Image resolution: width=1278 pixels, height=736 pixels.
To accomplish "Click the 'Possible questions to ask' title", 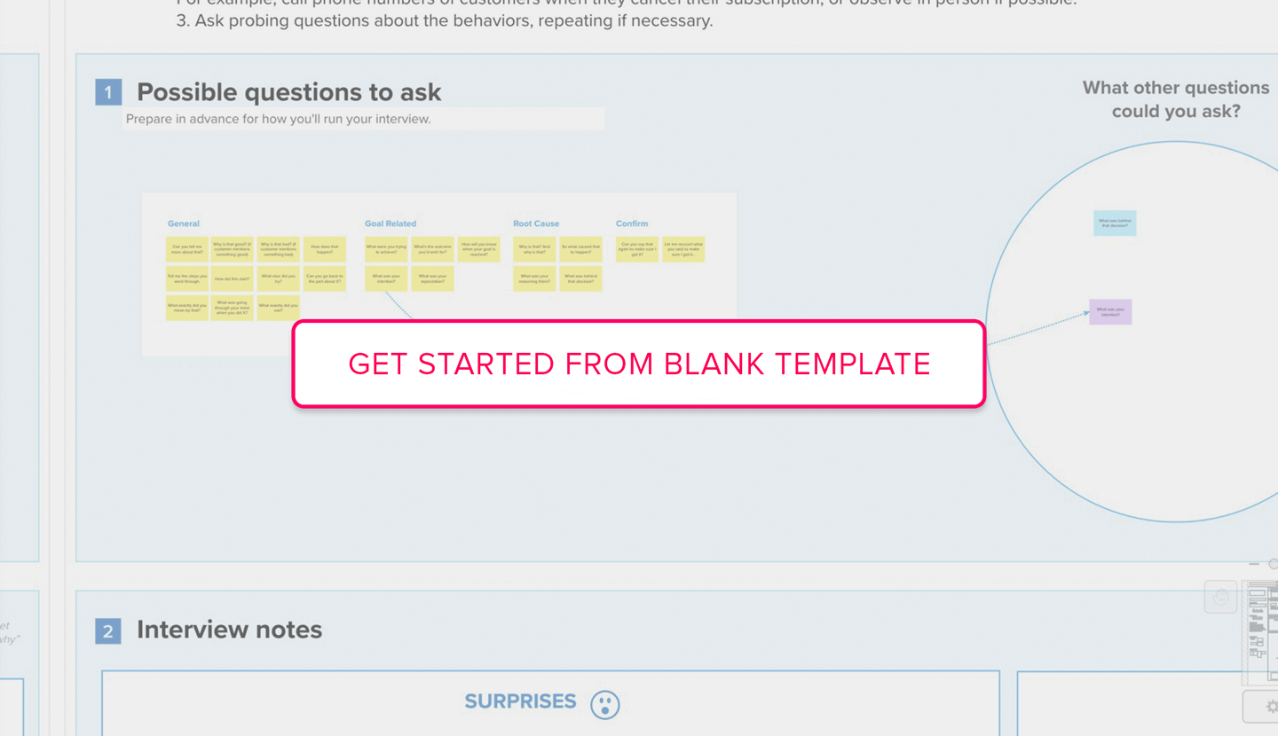I will (x=288, y=92).
